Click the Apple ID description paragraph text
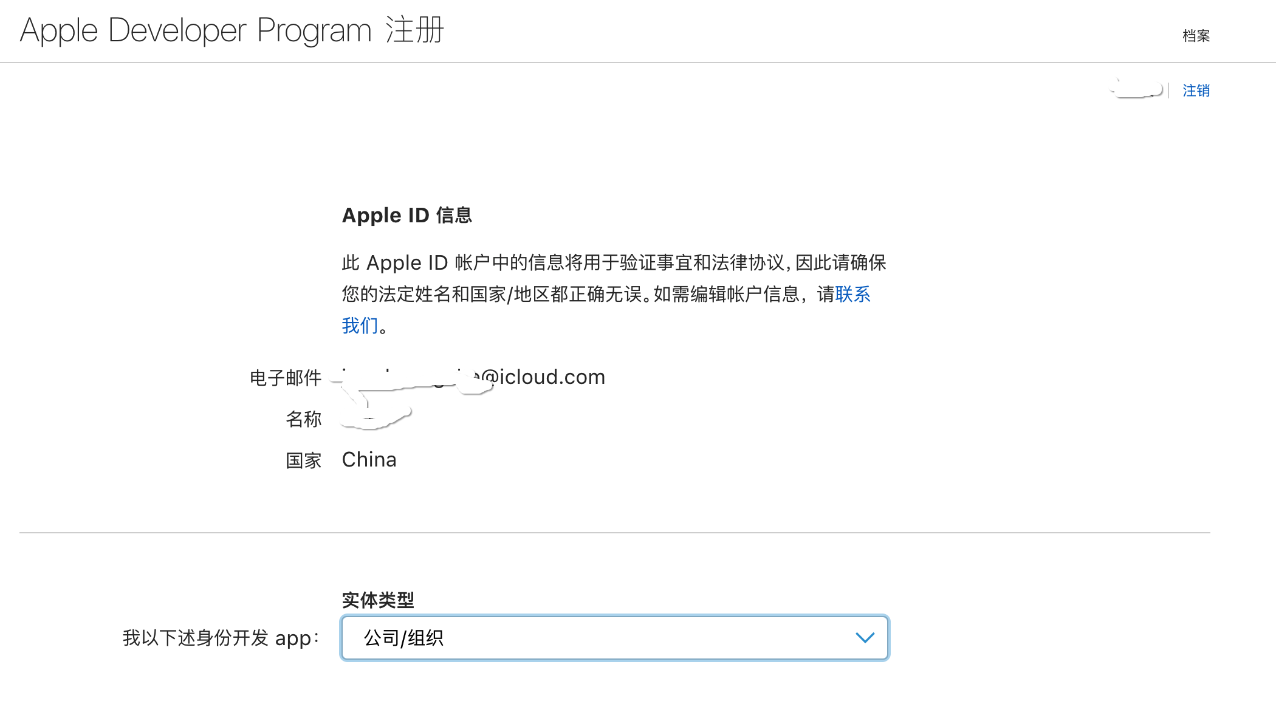This screenshot has width=1276, height=718. 614,263
